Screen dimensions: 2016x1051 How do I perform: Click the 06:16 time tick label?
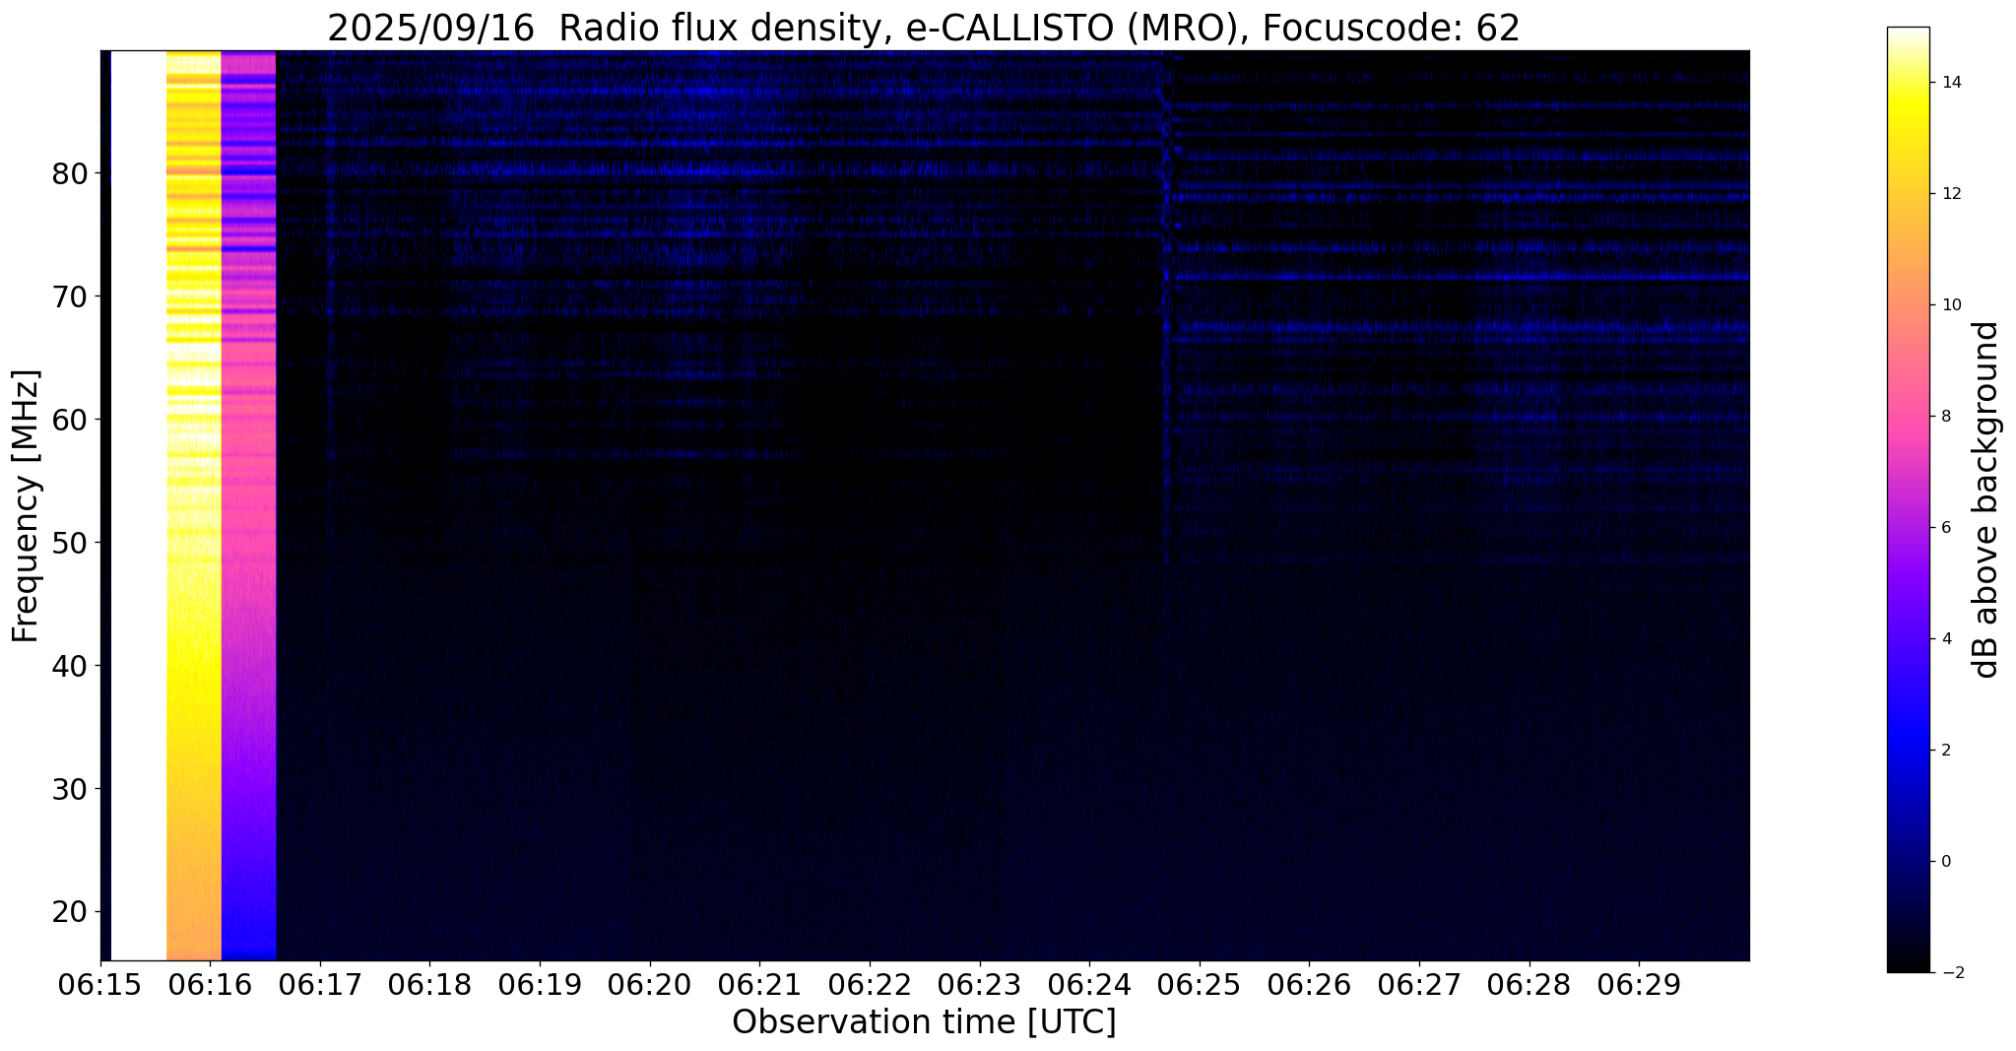click(x=210, y=985)
